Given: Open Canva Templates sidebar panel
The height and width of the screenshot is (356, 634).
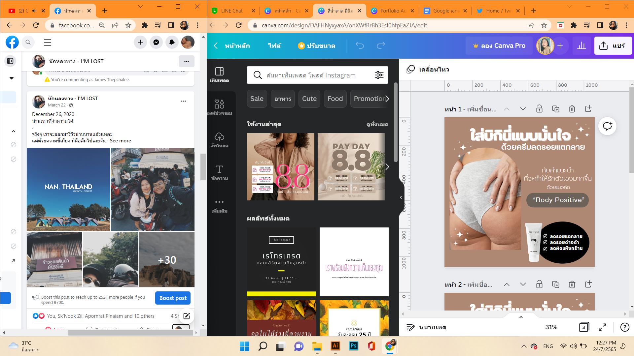Looking at the screenshot, I should pyautogui.click(x=219, y=74).
